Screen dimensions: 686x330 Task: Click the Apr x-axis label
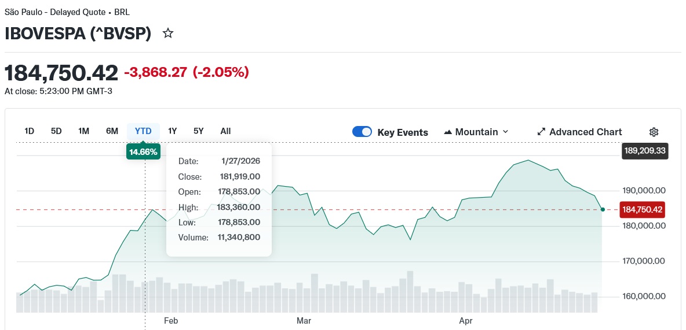[465, 321]
